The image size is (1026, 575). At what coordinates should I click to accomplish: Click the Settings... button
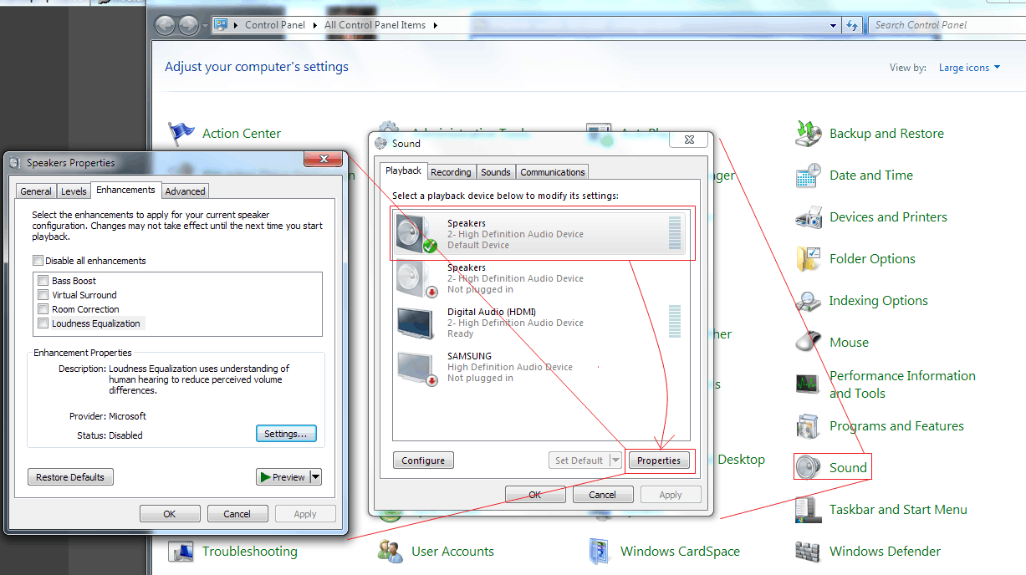(x=286, y=434)
